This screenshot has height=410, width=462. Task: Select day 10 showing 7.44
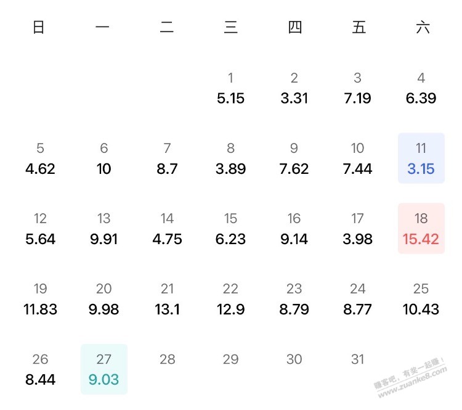357,158
